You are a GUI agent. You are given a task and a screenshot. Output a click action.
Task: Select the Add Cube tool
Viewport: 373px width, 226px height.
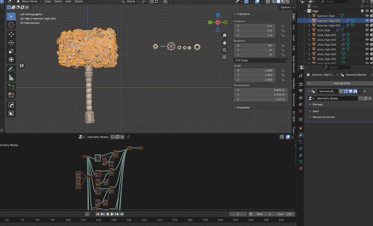pos(11,87)
